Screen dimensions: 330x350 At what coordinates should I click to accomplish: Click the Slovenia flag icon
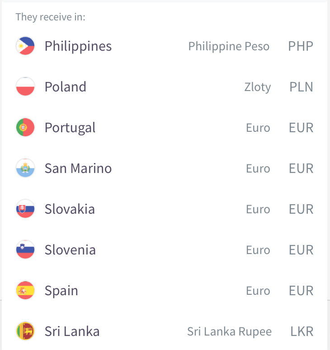(25, 249)
